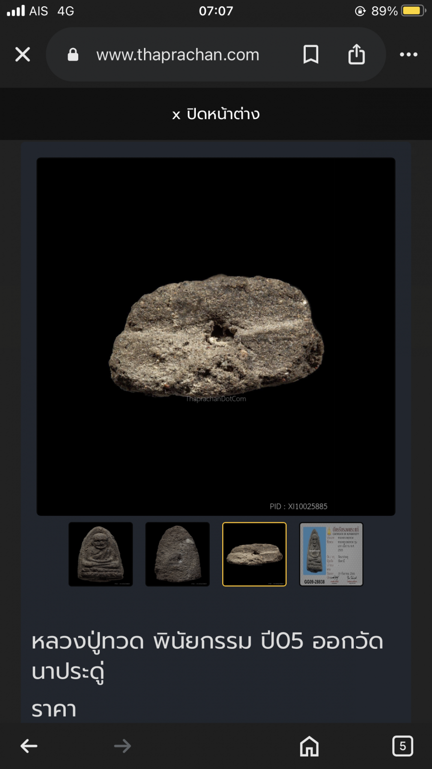
Task: Open the three-dot more options menu
Action: click(408, 54)
